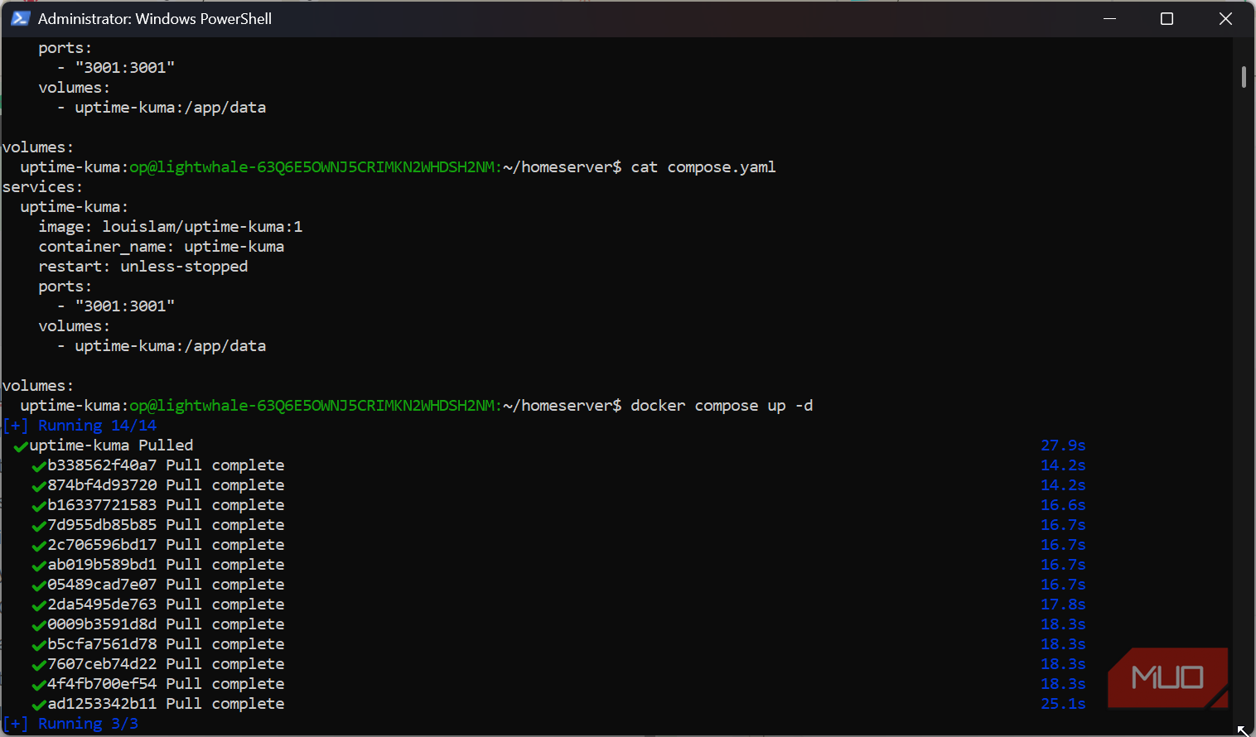The height and width of the screenshot is (737, 1256).
Task: Click layer ab019b589bd1 Pull complete
Action: (166, 565)
